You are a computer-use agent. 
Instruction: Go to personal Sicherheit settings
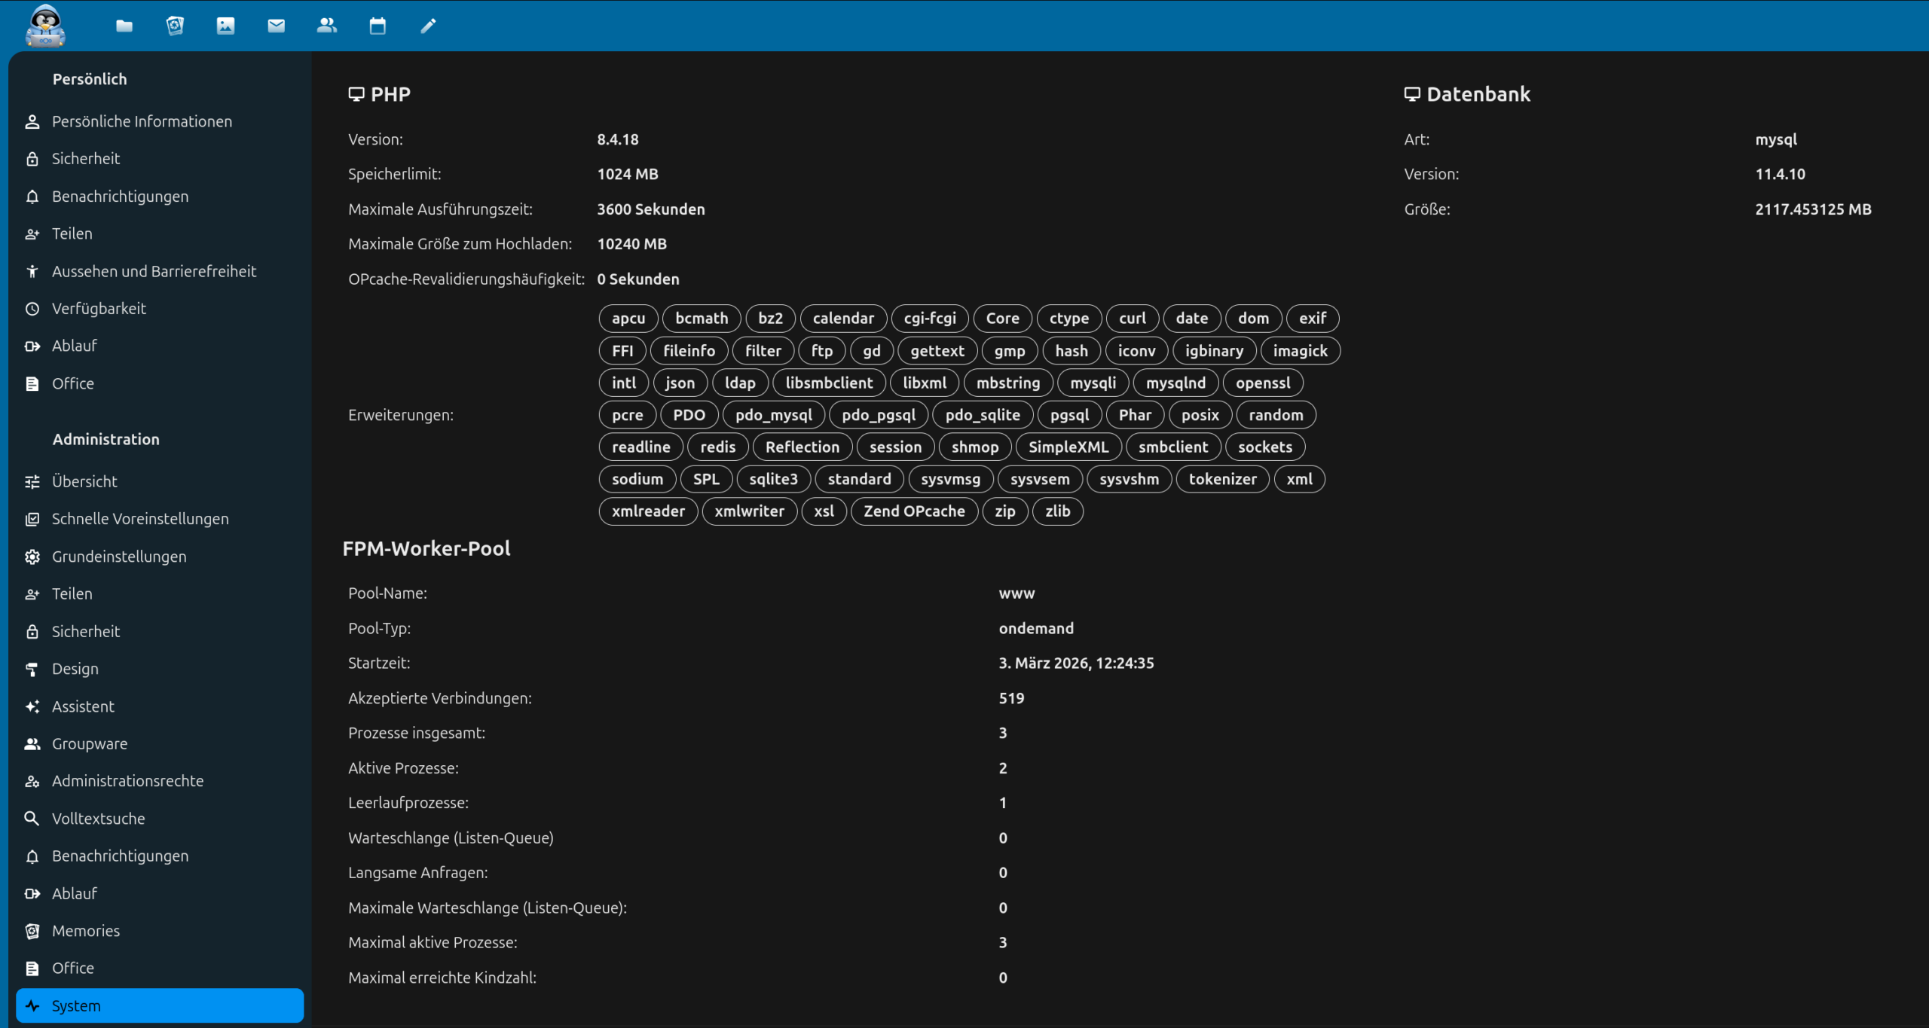(86, 158)
